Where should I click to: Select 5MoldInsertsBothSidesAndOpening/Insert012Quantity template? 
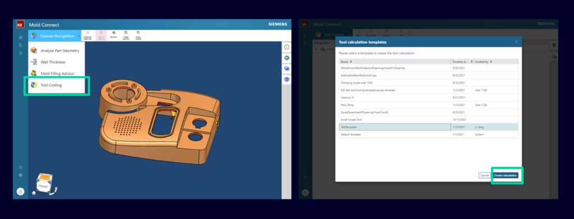428,68
